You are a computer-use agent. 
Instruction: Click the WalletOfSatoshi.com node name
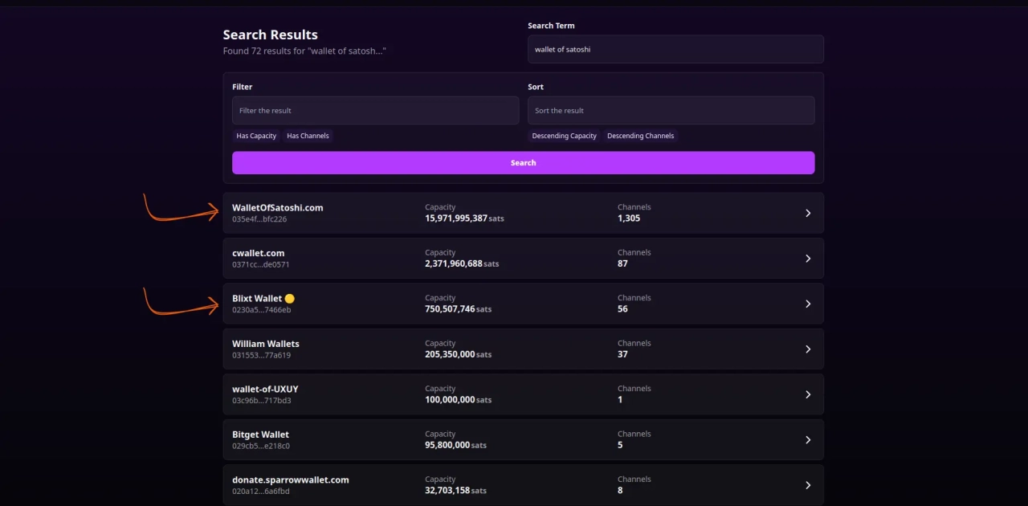(277, 207)
